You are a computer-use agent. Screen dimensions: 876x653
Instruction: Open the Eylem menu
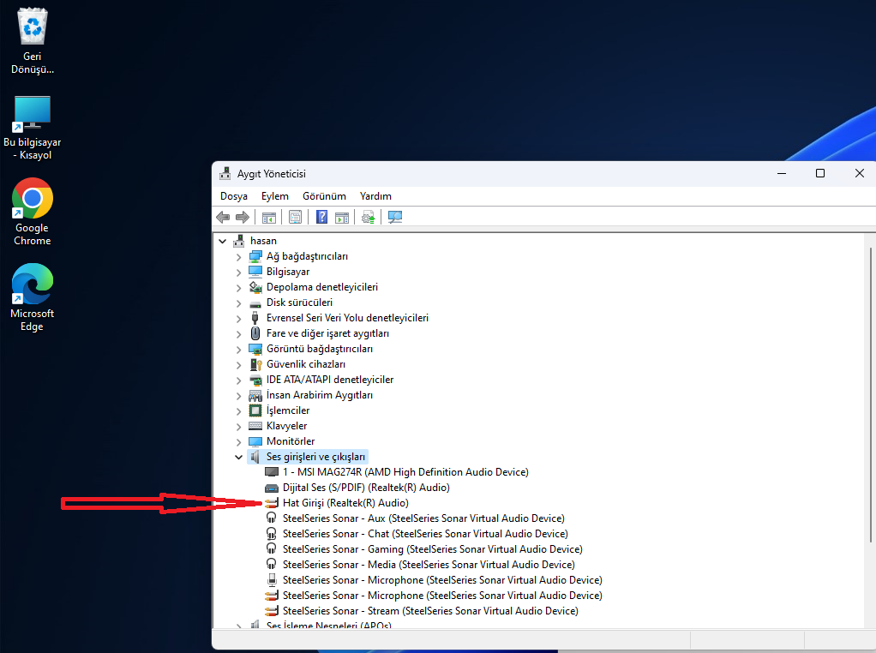pos(275,196)
